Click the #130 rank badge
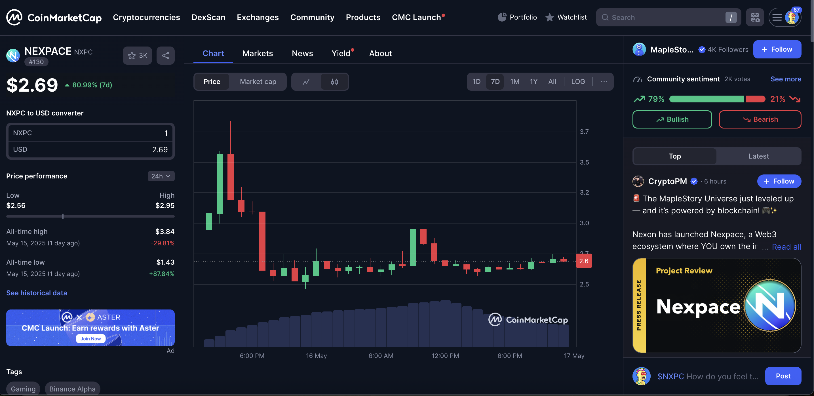Image resolution: width=814 pixels, height=396 pixels. click(x=36, y=62)
